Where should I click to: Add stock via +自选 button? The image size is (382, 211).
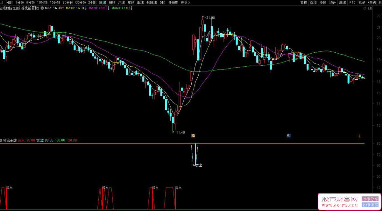[x=372, y=3]
